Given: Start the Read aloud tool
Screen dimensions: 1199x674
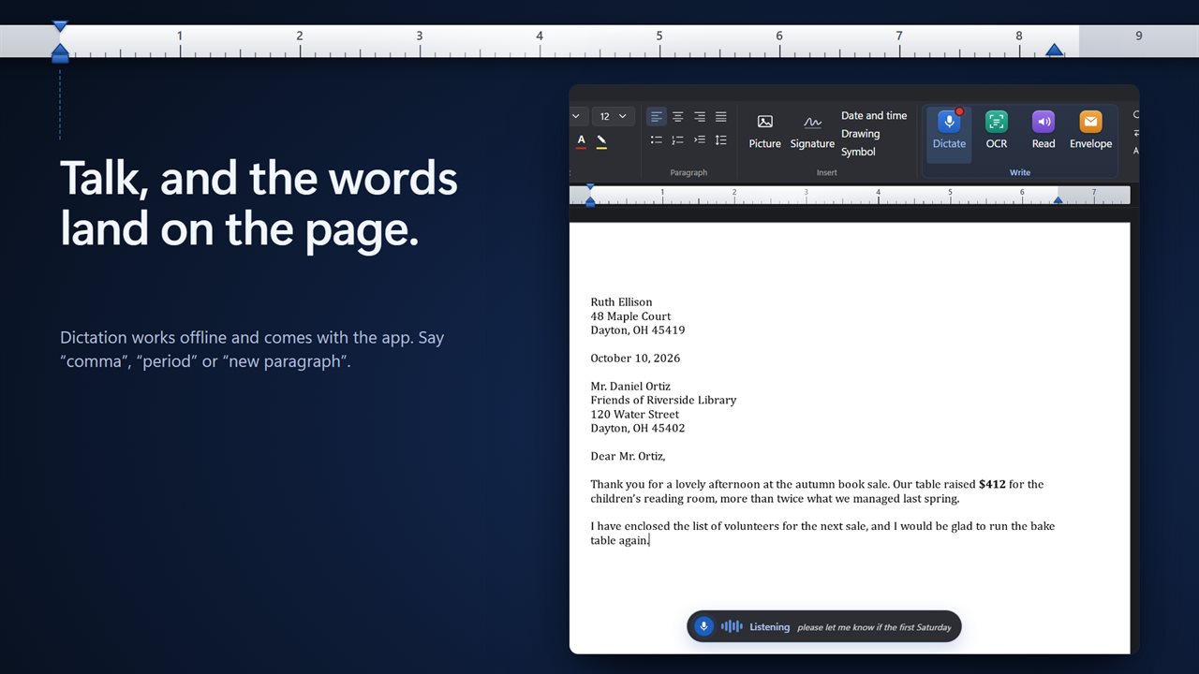Looking at the screenshot, I should [x=1044, y=130].
